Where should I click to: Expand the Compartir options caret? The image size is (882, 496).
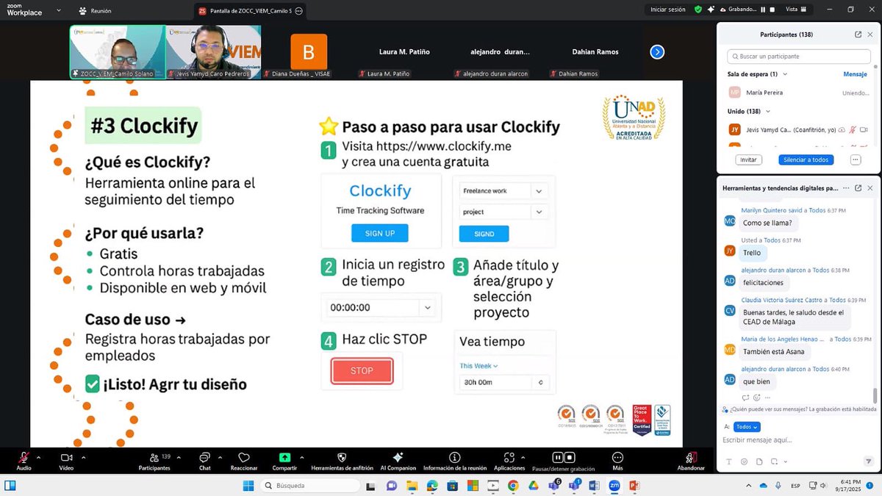[302, 456]
